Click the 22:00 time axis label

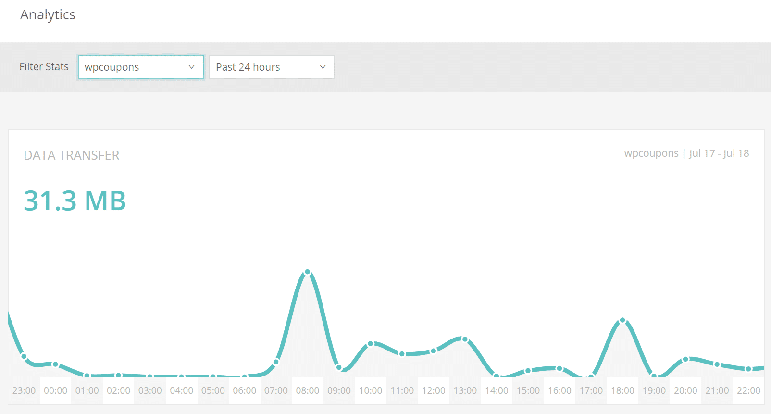coord(748,390)
